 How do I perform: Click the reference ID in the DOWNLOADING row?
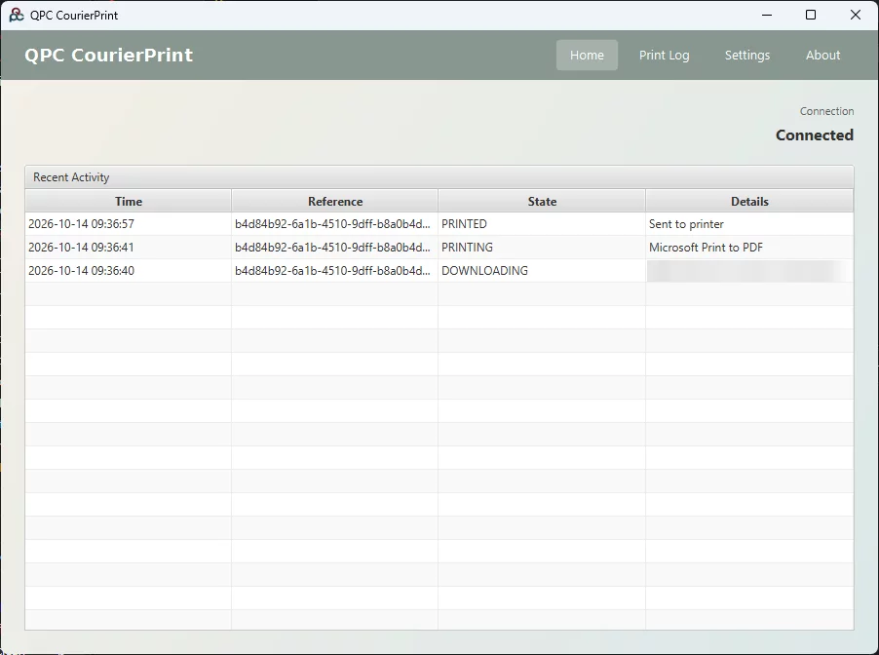tap(334, 271)
